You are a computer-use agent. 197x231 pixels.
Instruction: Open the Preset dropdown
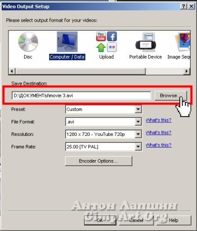point(138,109)
